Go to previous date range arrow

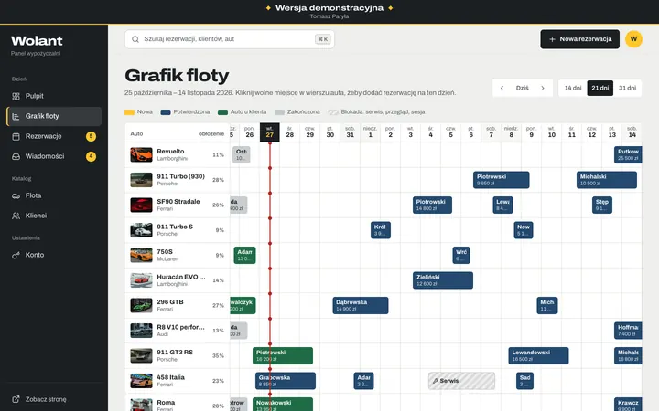[502, 88]
